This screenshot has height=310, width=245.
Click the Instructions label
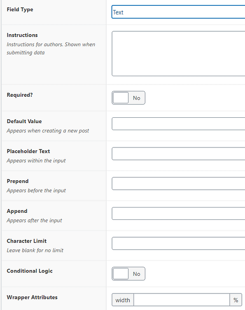[22, 35]
